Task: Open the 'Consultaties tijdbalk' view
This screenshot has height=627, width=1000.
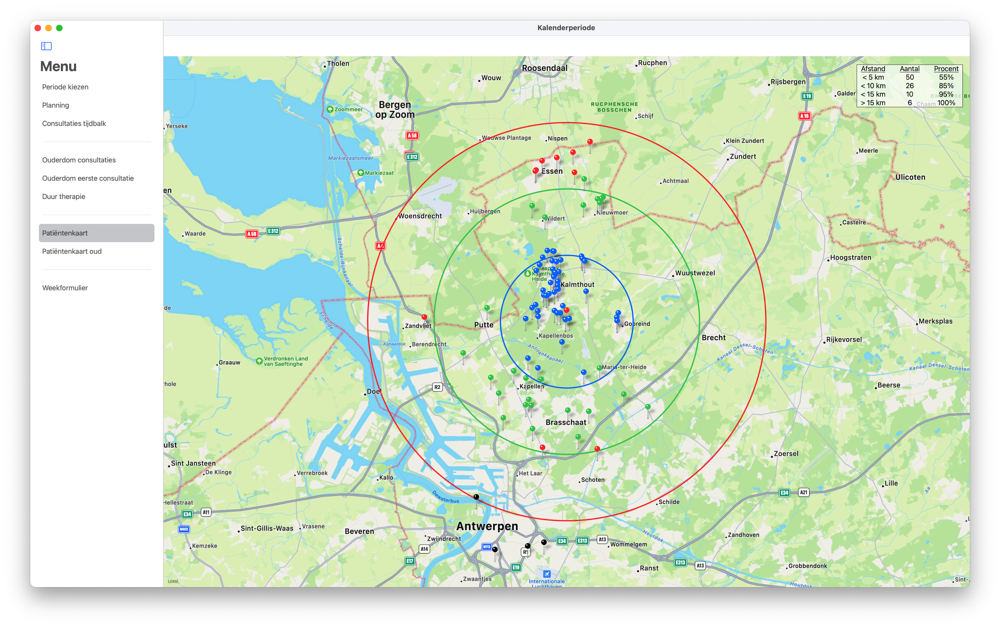Action: coord(74,123)
